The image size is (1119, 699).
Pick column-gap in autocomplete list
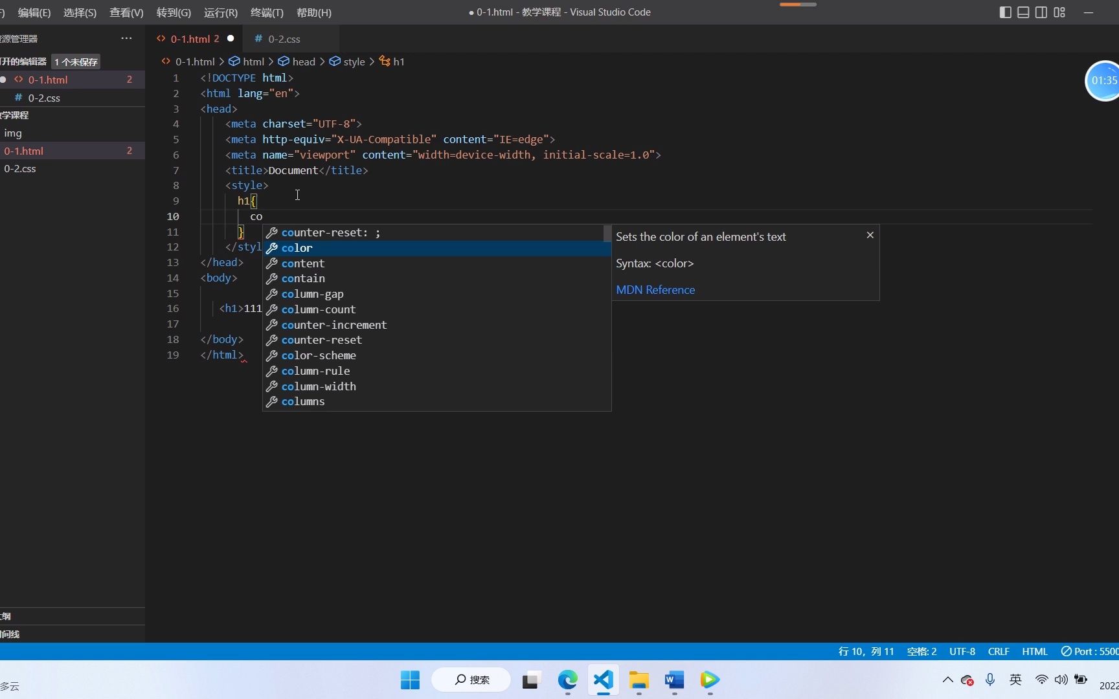pyautogui.click(x=436, y=294)
